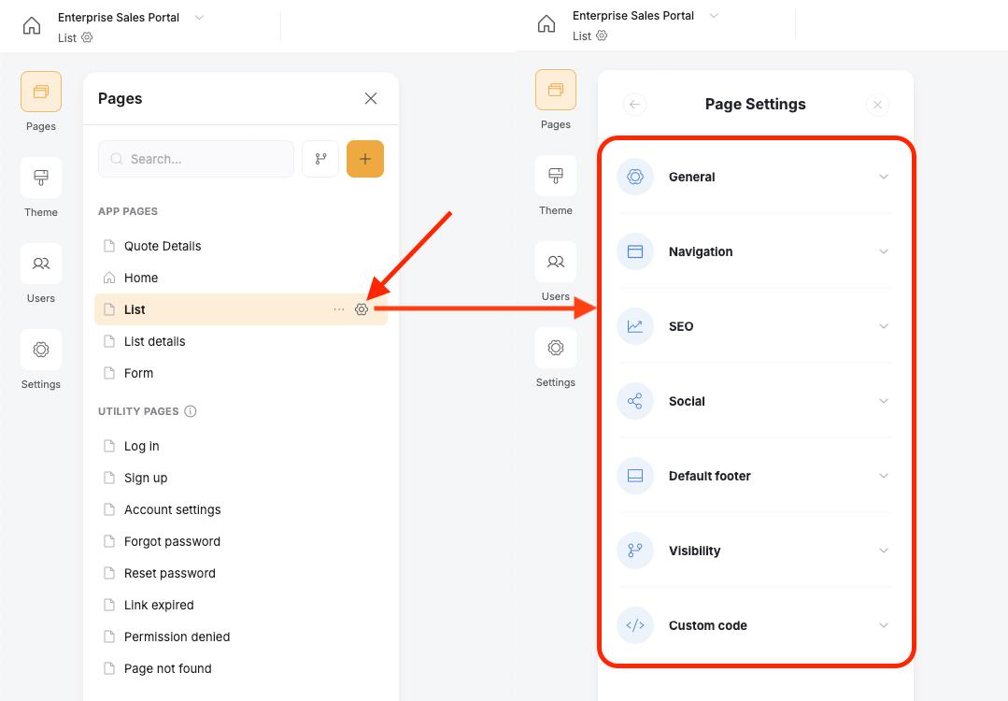Expand the Social section chevron

[x=884, y=401]
